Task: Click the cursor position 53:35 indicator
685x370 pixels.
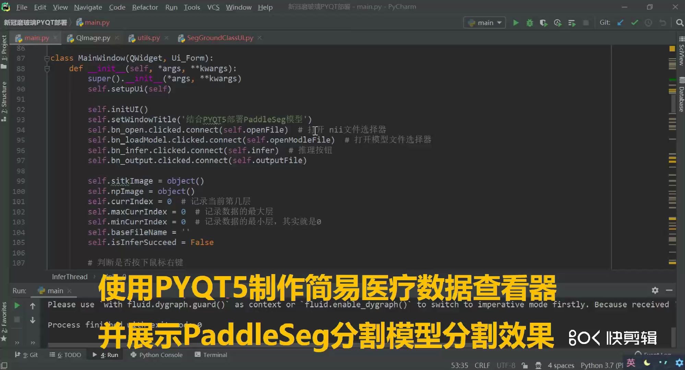Action: (459, 366)
